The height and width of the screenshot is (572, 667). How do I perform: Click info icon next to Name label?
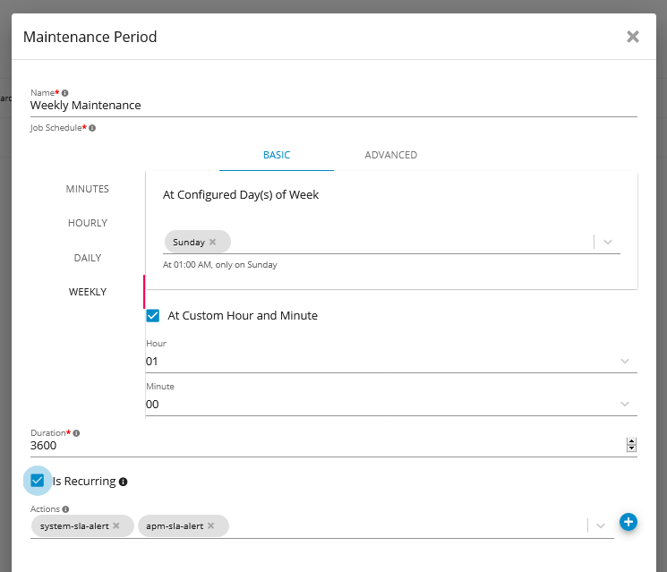tap(65, 93)
